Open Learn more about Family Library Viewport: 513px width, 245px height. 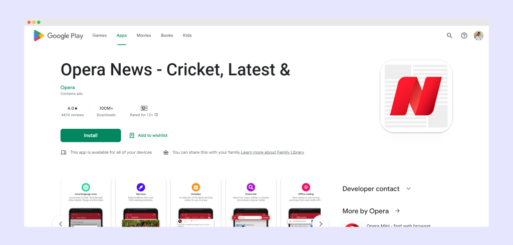273,152
